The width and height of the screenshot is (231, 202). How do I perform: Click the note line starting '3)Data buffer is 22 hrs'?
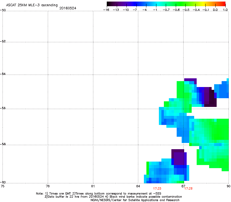point(113,197)
